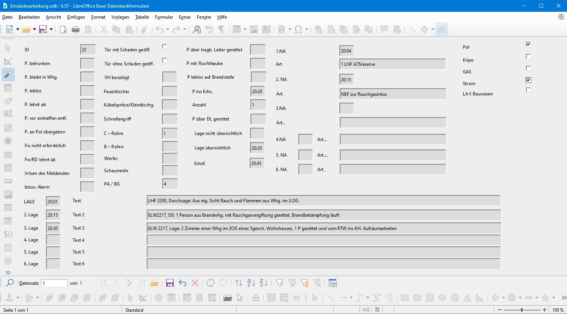Open the dropdown arrow beside the Save icon
The height and width of the screenshot is (314, 567).
51,30
